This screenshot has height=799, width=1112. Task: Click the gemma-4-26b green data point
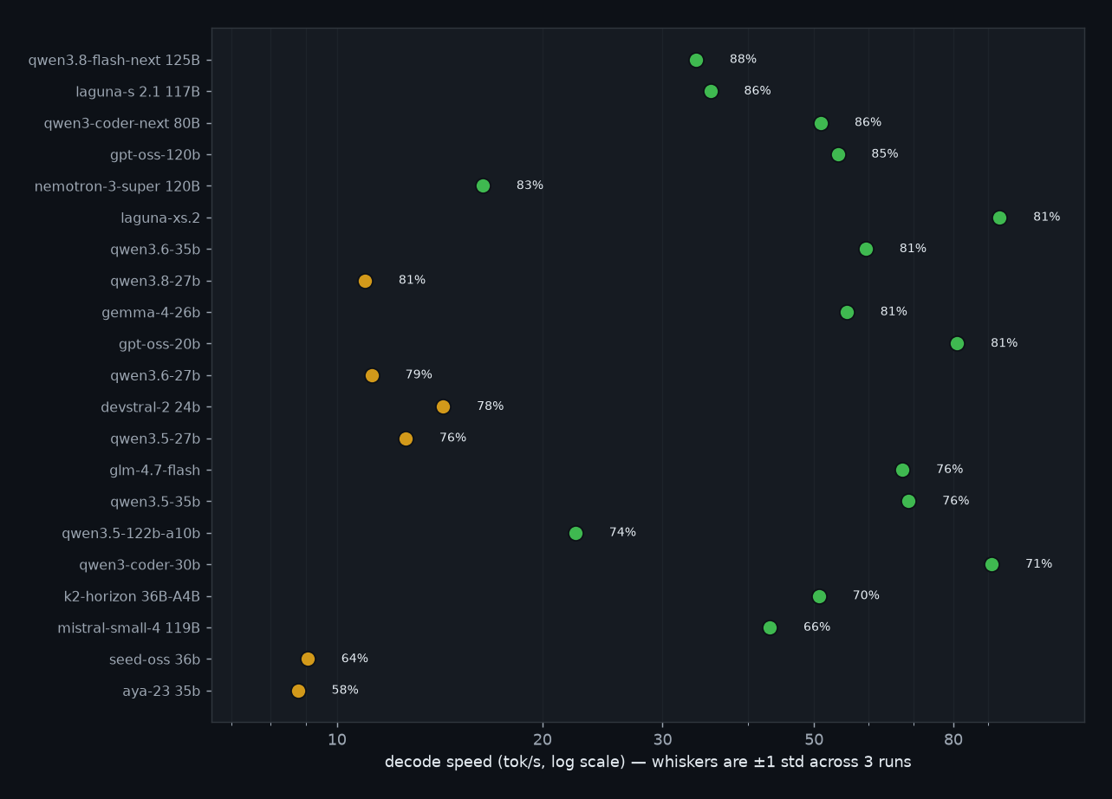click(847, 312)
